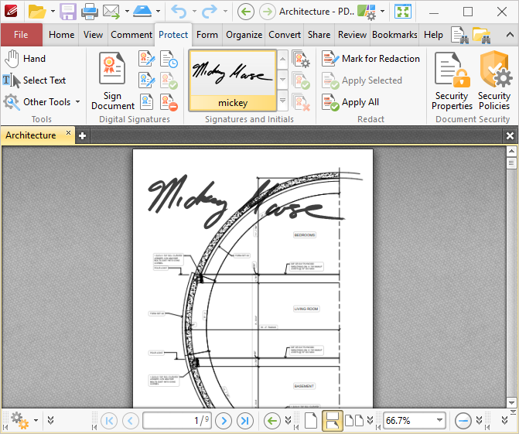This screenshot has height=434, width=519.
Task: Open the zoom level 66.7% dropdown
Action: tap(440, 421)
